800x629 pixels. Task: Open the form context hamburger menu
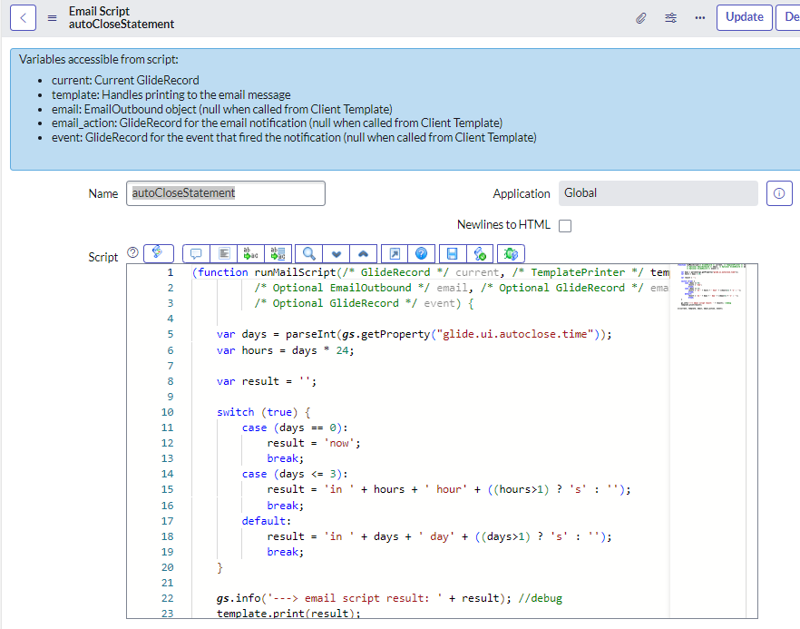[x=52, y=18]
